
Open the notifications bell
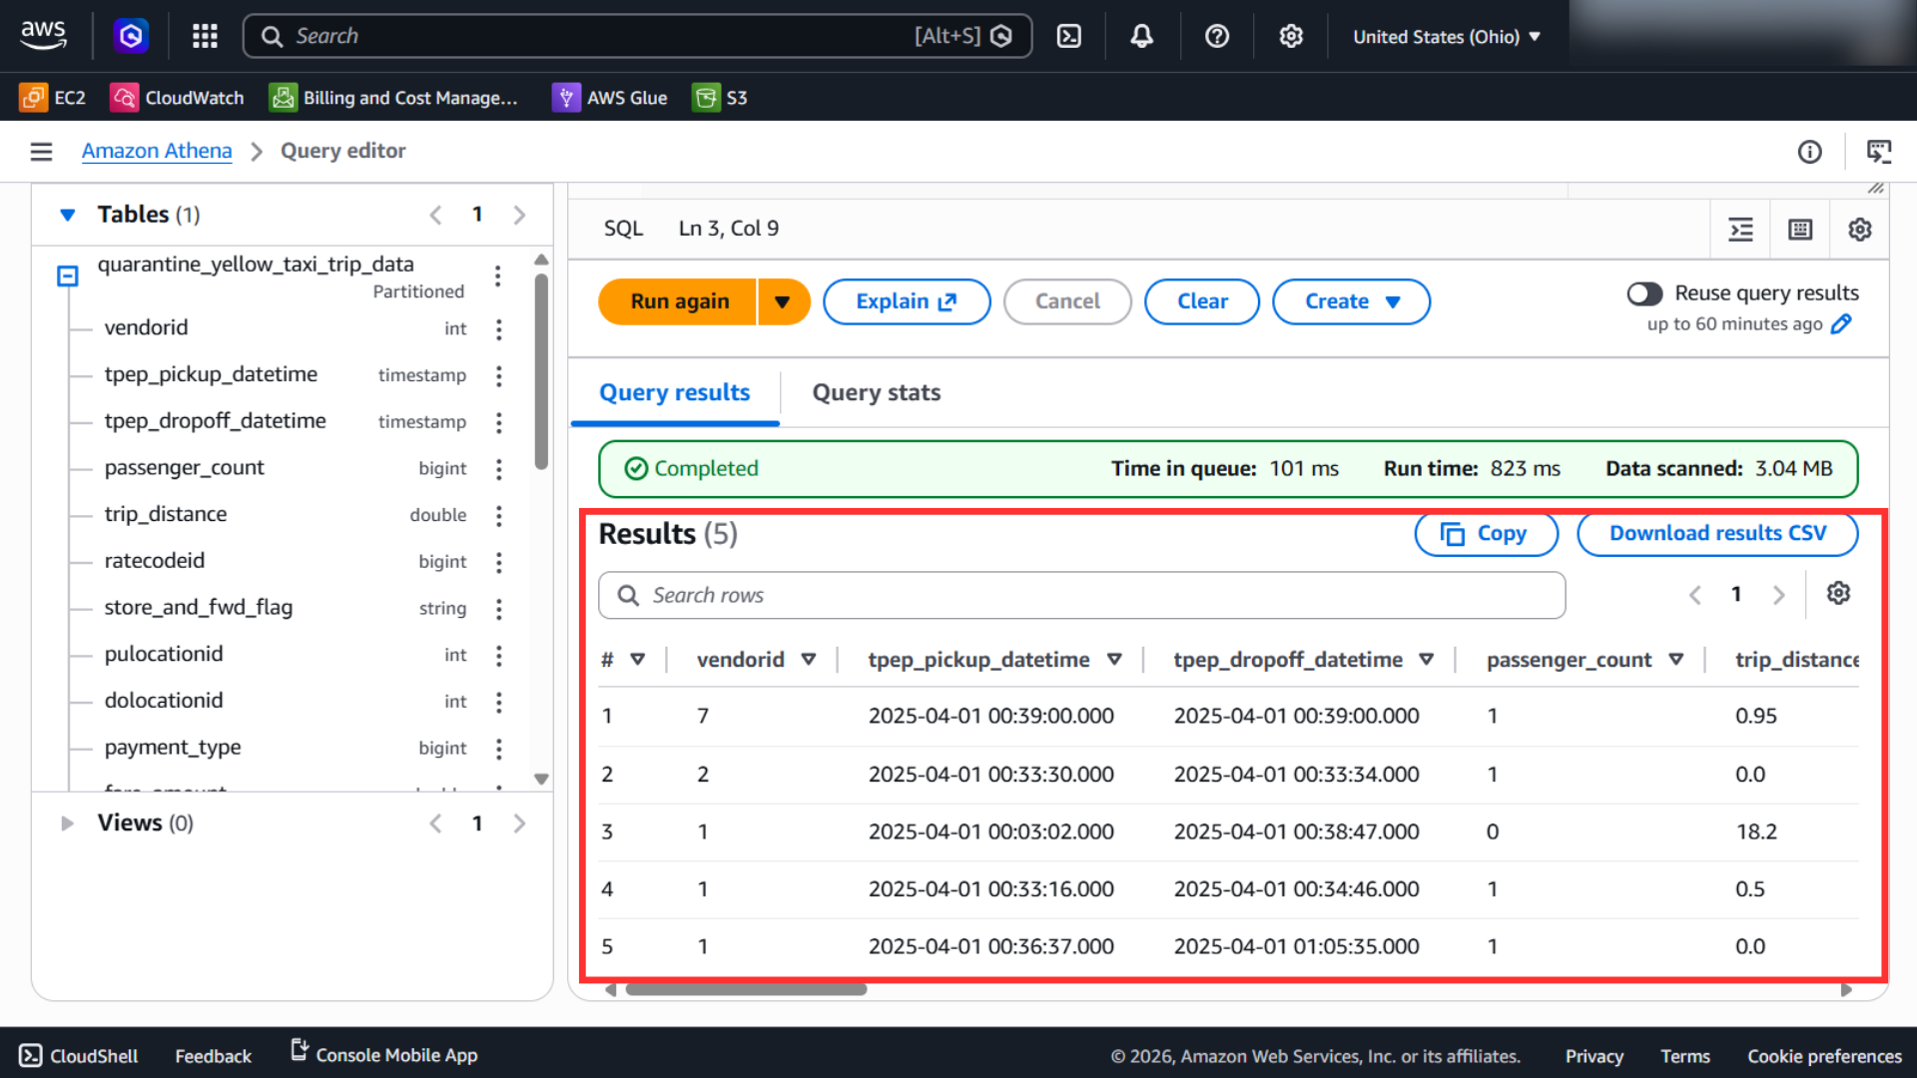pos(1141,36)
